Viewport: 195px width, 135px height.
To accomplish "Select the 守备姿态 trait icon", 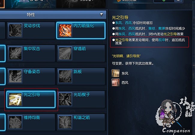I will (15, 76).
